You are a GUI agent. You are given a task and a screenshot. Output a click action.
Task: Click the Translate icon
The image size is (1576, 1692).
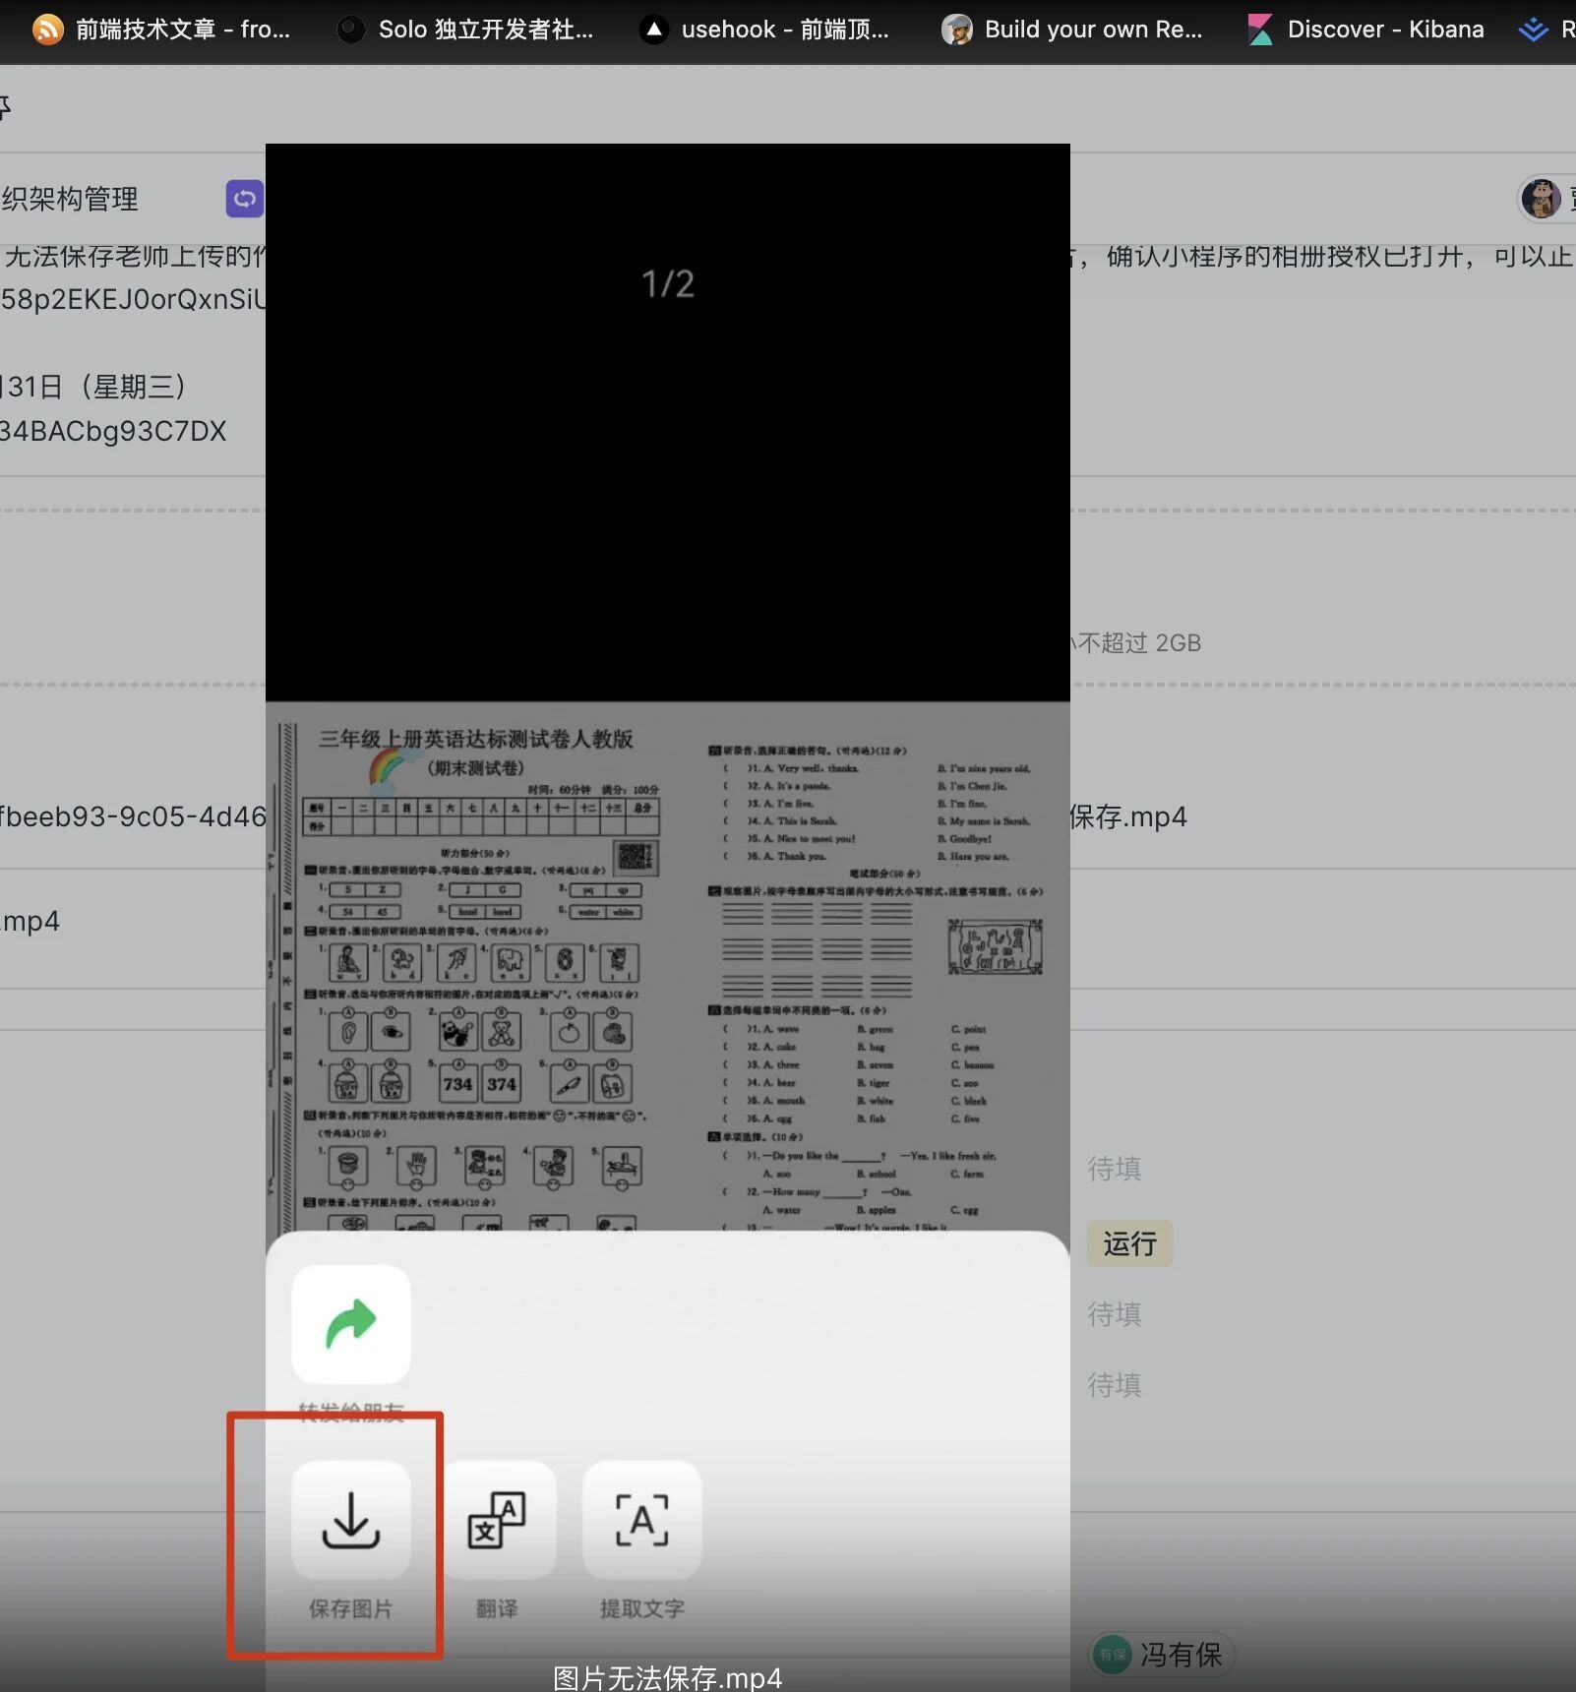497,1520
